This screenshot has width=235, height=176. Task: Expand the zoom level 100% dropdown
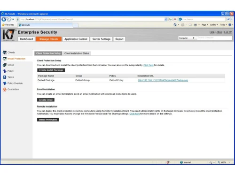pyautogui.click(x=229, y=162)
